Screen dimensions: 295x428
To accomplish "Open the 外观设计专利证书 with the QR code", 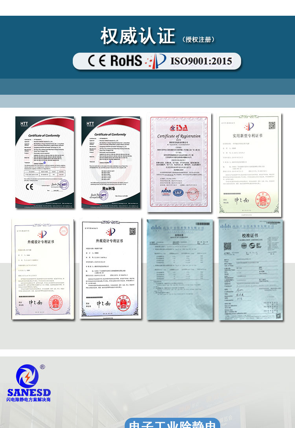I will click(x=111, y=268).
